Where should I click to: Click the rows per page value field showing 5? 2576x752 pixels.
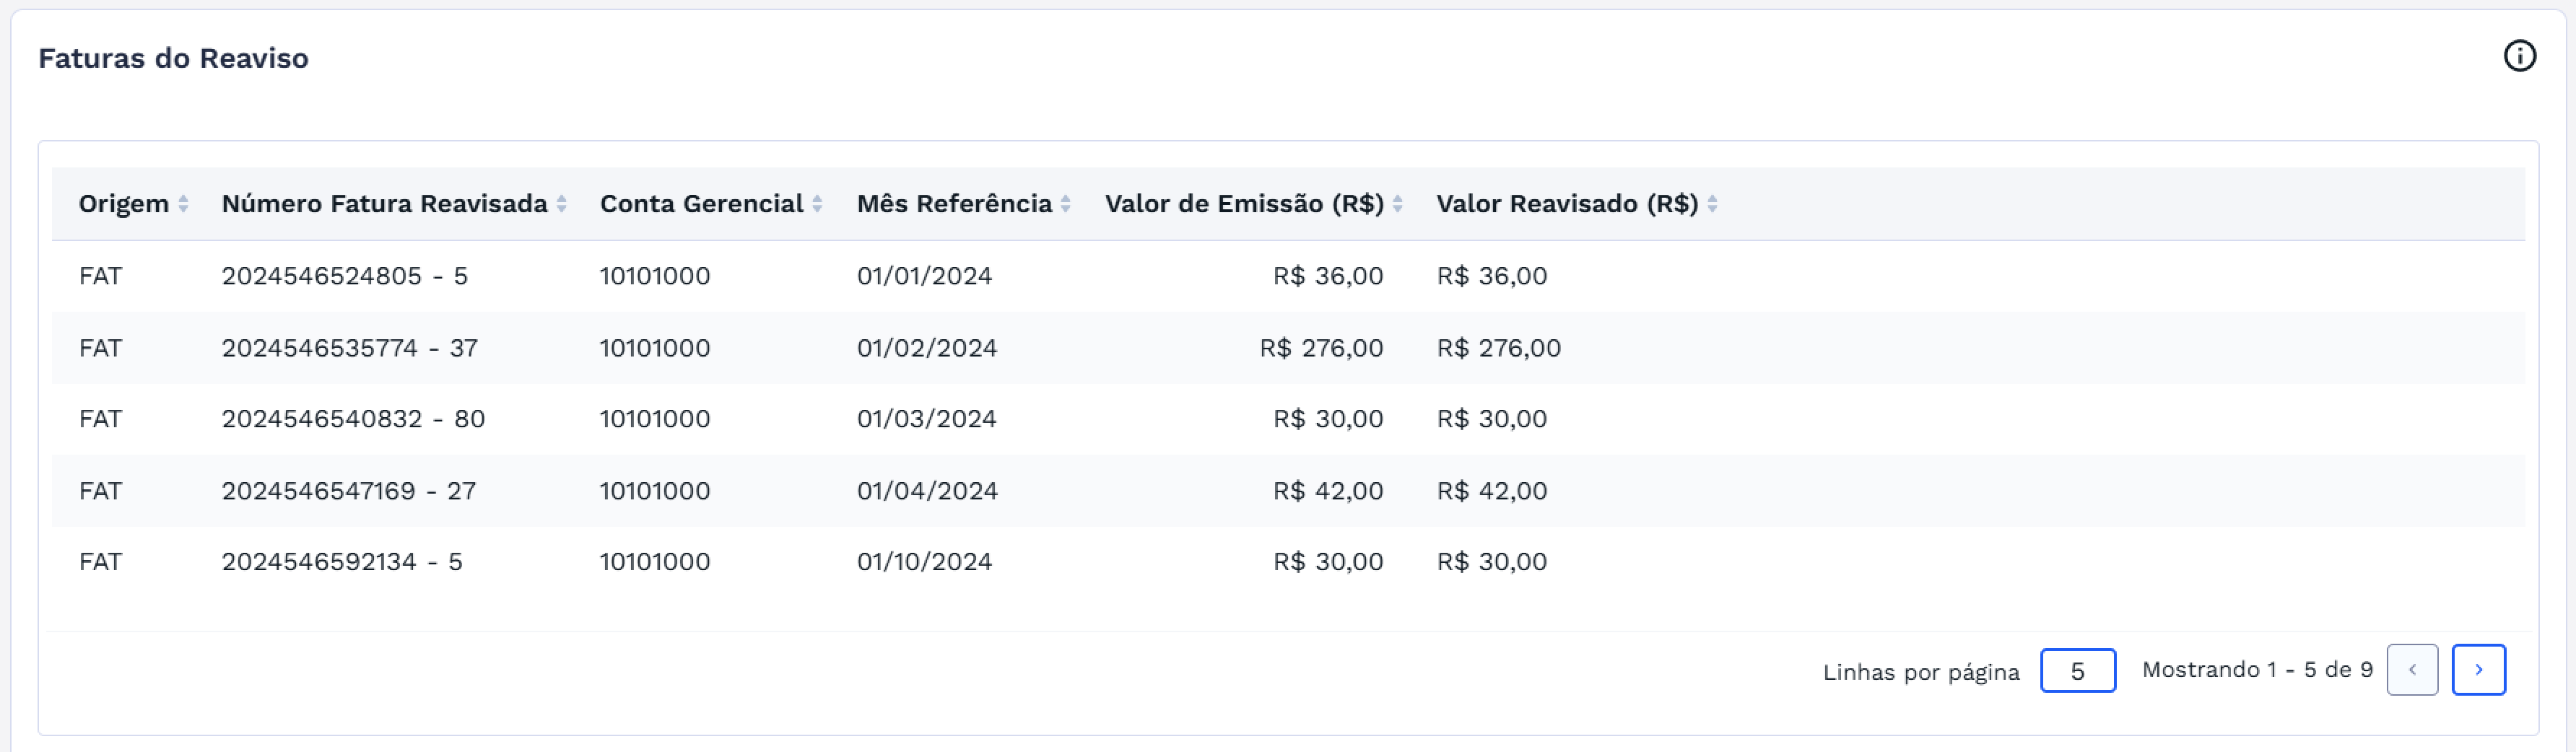point(2077,670)
